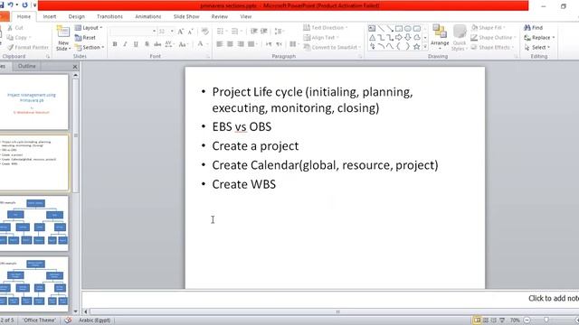Open Quick Styles gallery
579x325 pixels.
[460, 38]
